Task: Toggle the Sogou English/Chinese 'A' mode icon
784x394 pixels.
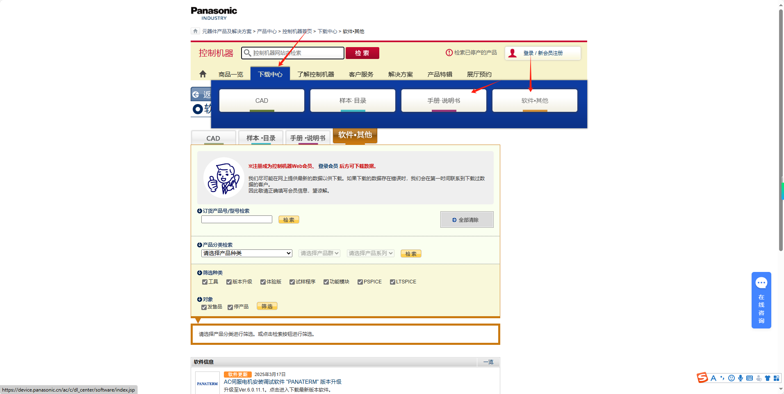Action: [713, 378]
